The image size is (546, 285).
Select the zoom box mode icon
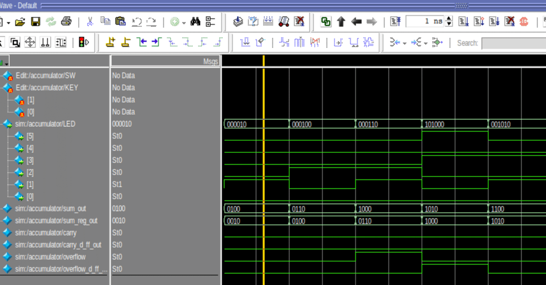click(x=15, y=43)
